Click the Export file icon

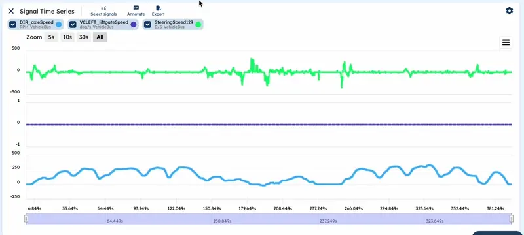coord(159,8)
